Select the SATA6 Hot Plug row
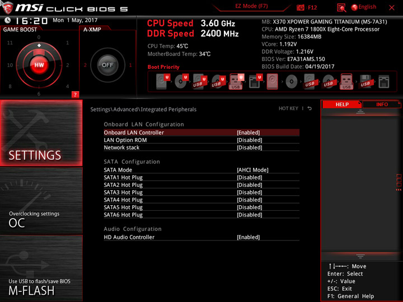 pos(201,215)
